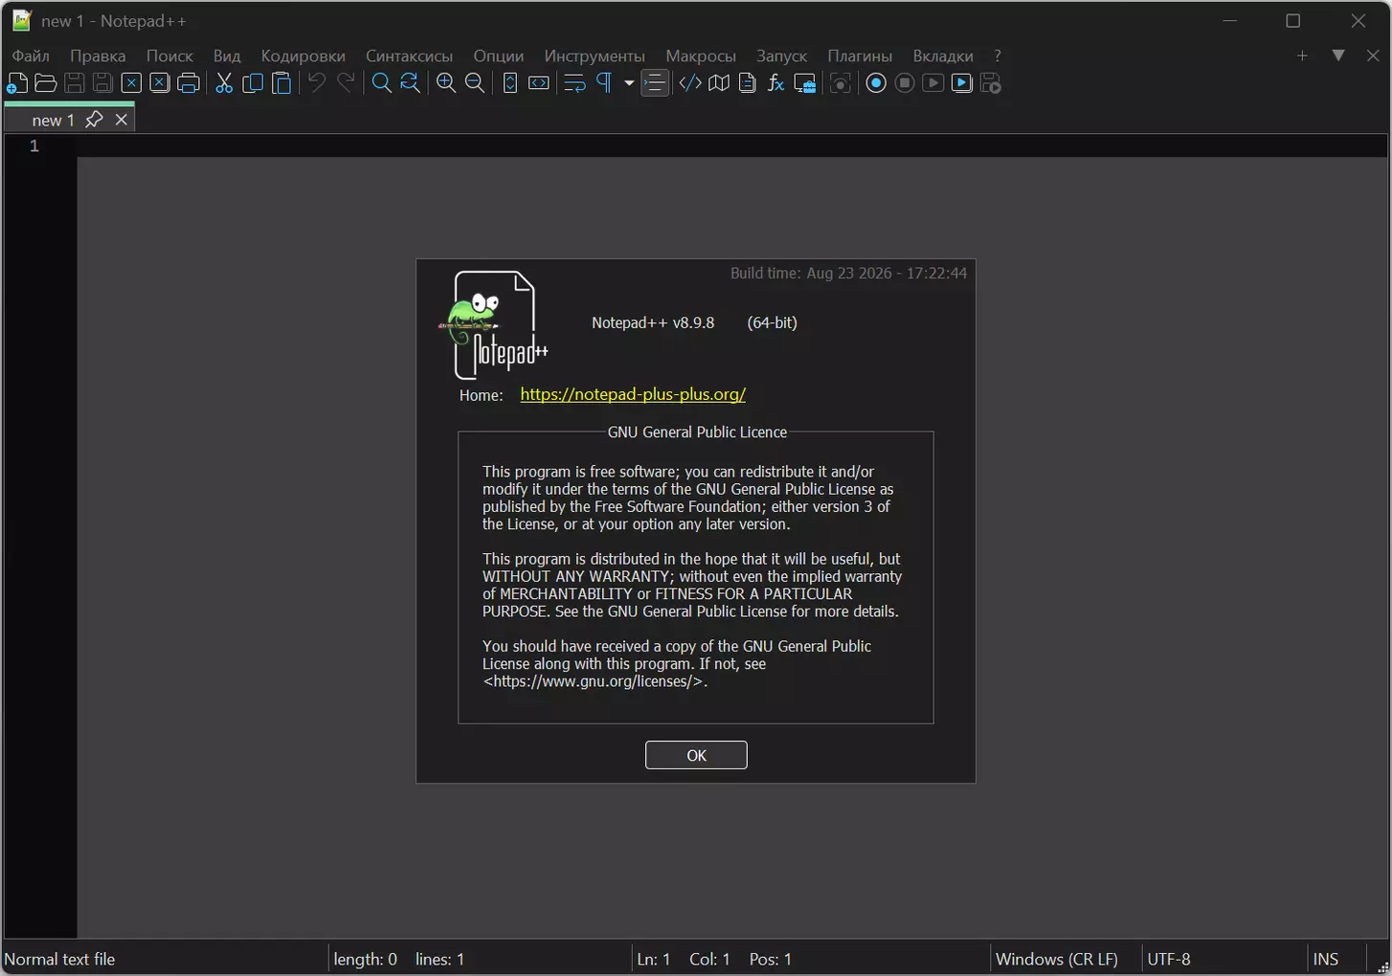Image resolution: width=1392 pixels, height=976 pixels.
Task: Open the Function List fx icon
Action: (x=776, y=83)
